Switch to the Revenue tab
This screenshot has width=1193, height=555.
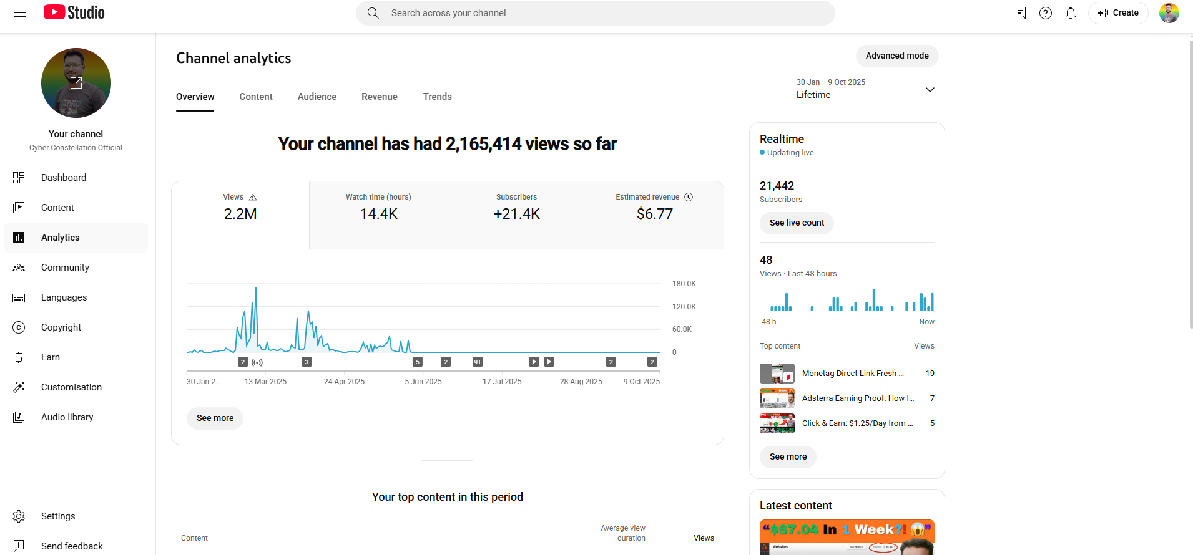pos(380,97)
